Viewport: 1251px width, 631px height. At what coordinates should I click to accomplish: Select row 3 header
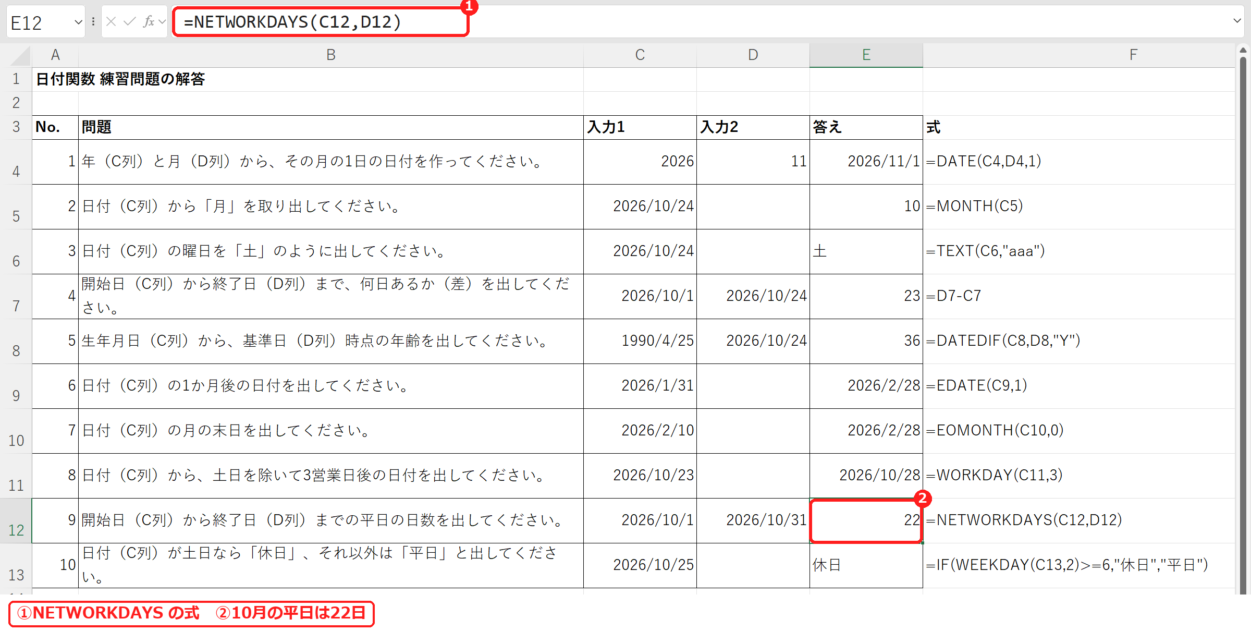16,127
